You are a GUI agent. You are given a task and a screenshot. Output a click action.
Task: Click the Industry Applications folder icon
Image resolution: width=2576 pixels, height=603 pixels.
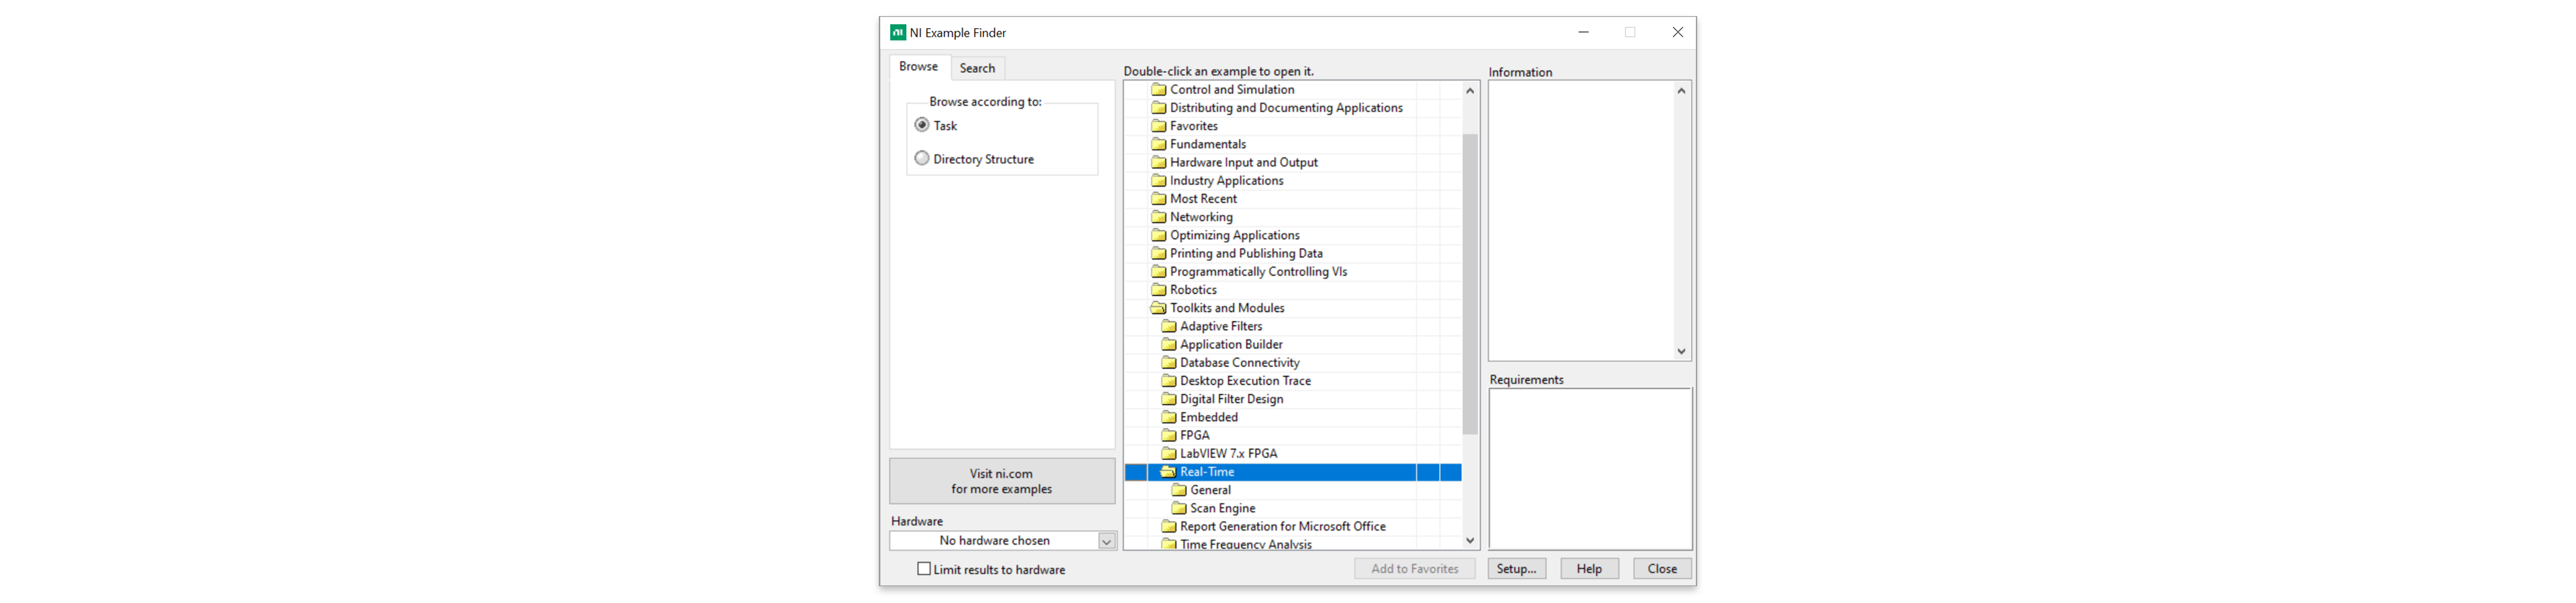(x=1159, y=181)
